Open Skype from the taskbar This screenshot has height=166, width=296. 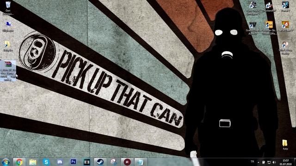(46, 162)
